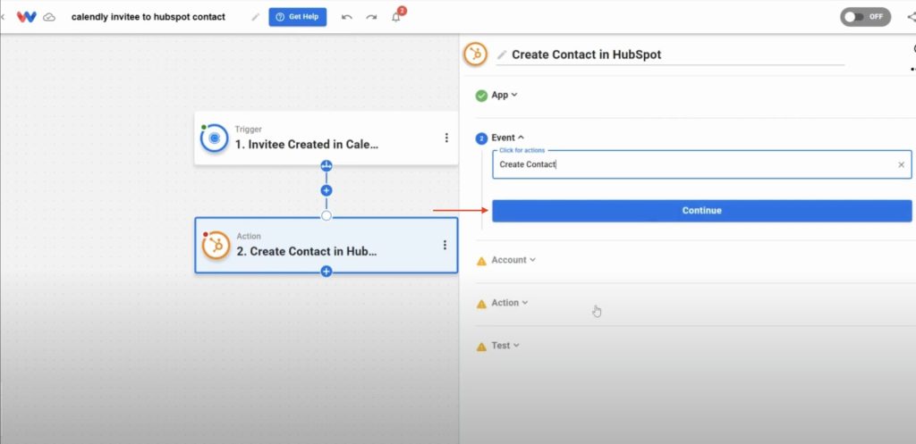The width and height of the screenshot is (916, 444).
Task: Open the Wayscript W logo home
Action: pyautogui.click(x=26, y=17)
